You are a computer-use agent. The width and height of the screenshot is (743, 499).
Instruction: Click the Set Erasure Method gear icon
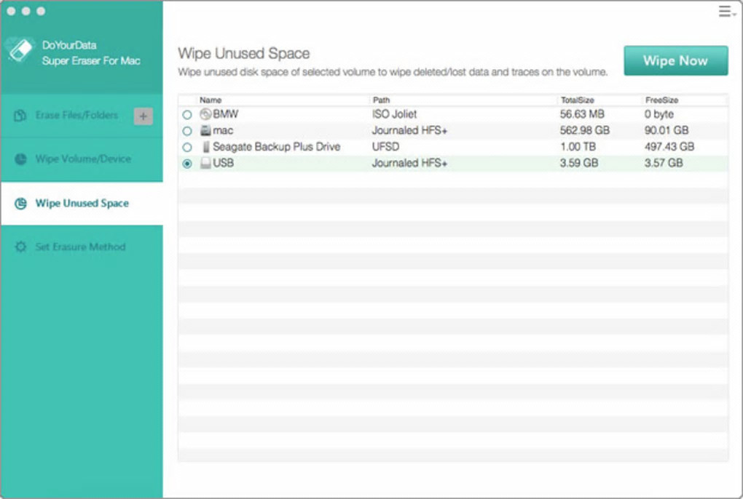pos(20,247)
